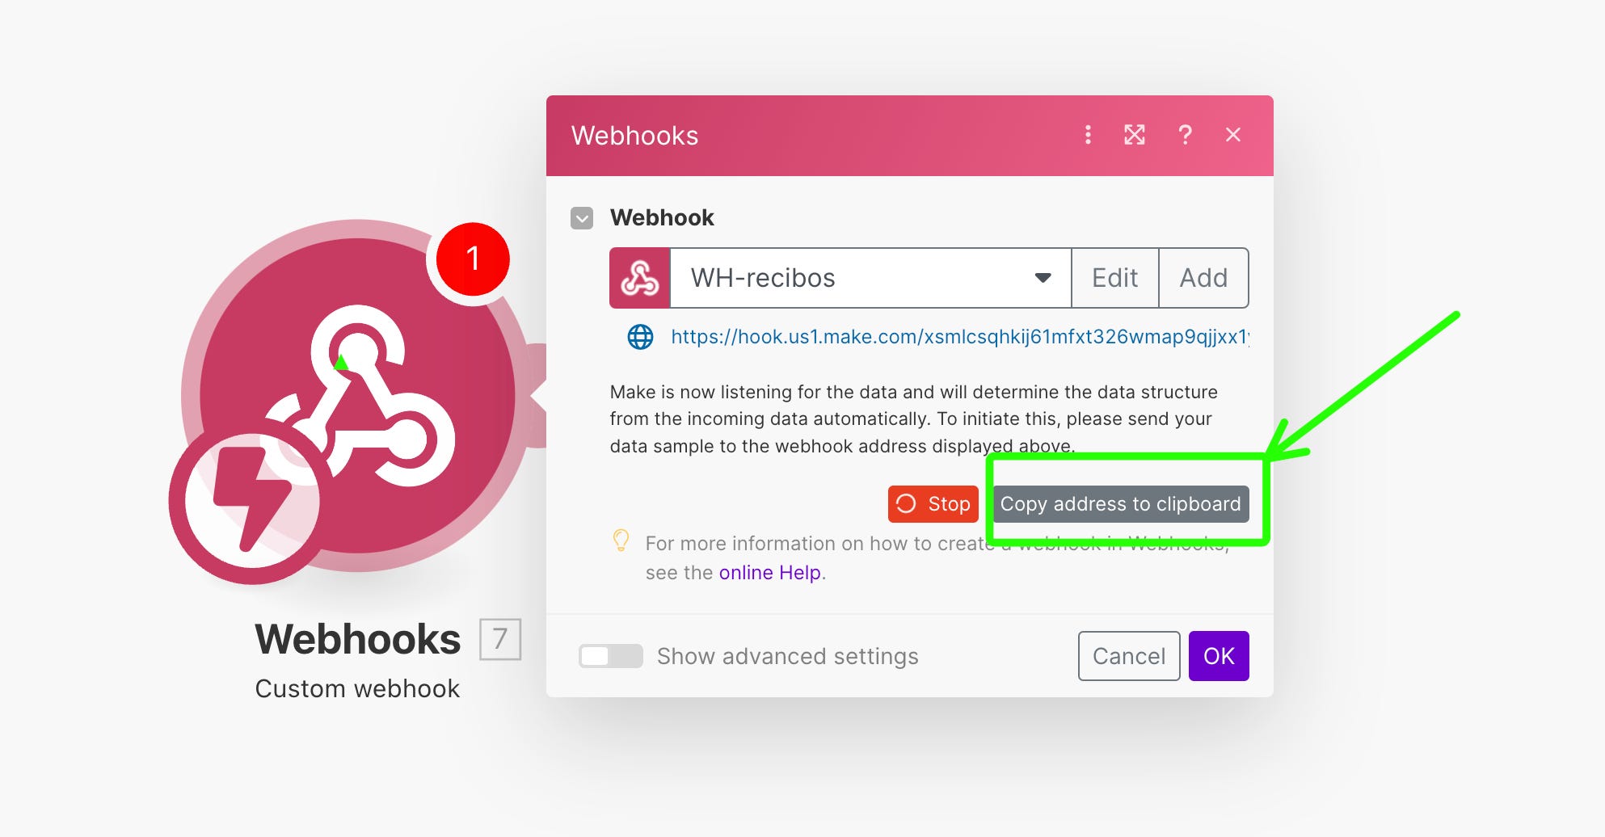Viewport: 1605px width, 837px height.
Task: Click the red notification badge showing 1
Action: click(x=473, y=259)
